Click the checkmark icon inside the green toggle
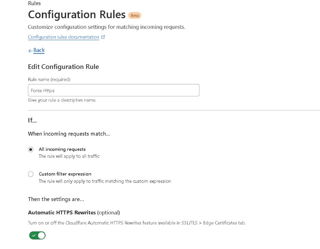Viewport: 320px width, 249px height. 34,235
